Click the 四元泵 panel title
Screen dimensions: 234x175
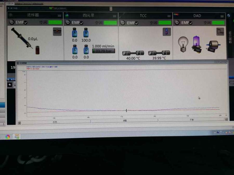pos(88,15)
